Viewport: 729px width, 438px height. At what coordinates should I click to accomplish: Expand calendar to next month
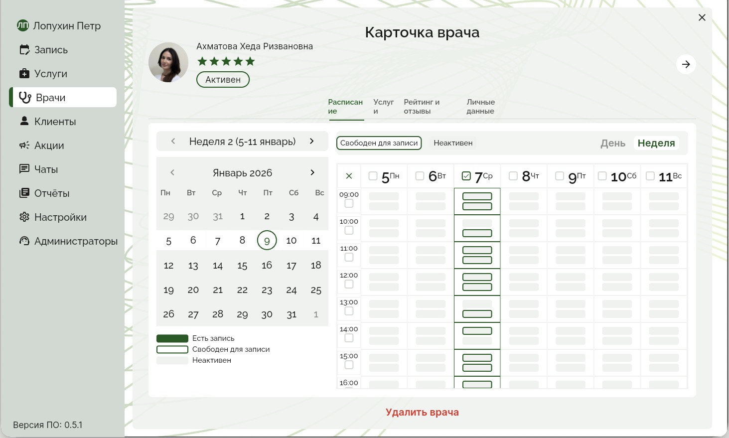coord(312,172)
